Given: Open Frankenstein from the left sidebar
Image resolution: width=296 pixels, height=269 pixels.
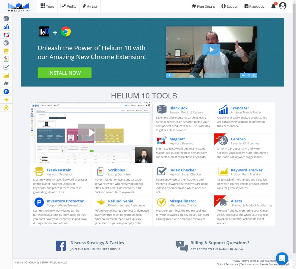Looking at the screenshot, I should coord(6,51).
